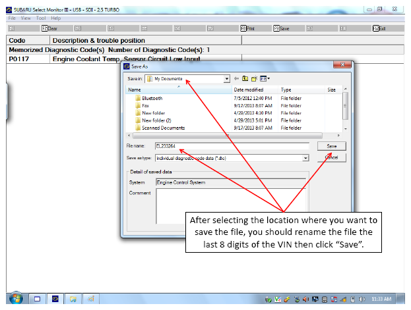Click the Subaru Select Monitor taskbar icon
The image size is (411, 310).
pos(55,299)
